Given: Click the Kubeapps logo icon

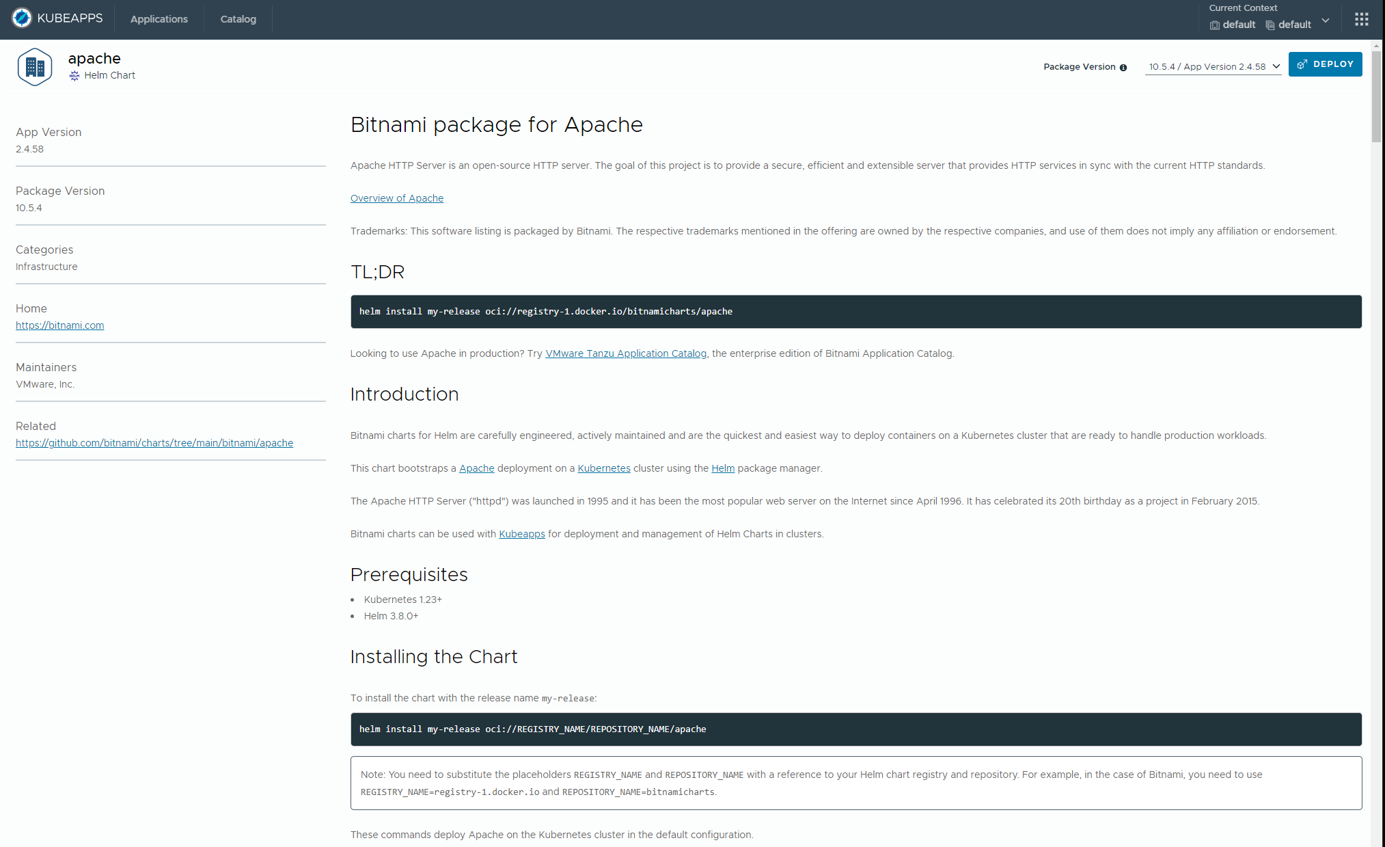Looking at the screenshot, I should 22,18.
